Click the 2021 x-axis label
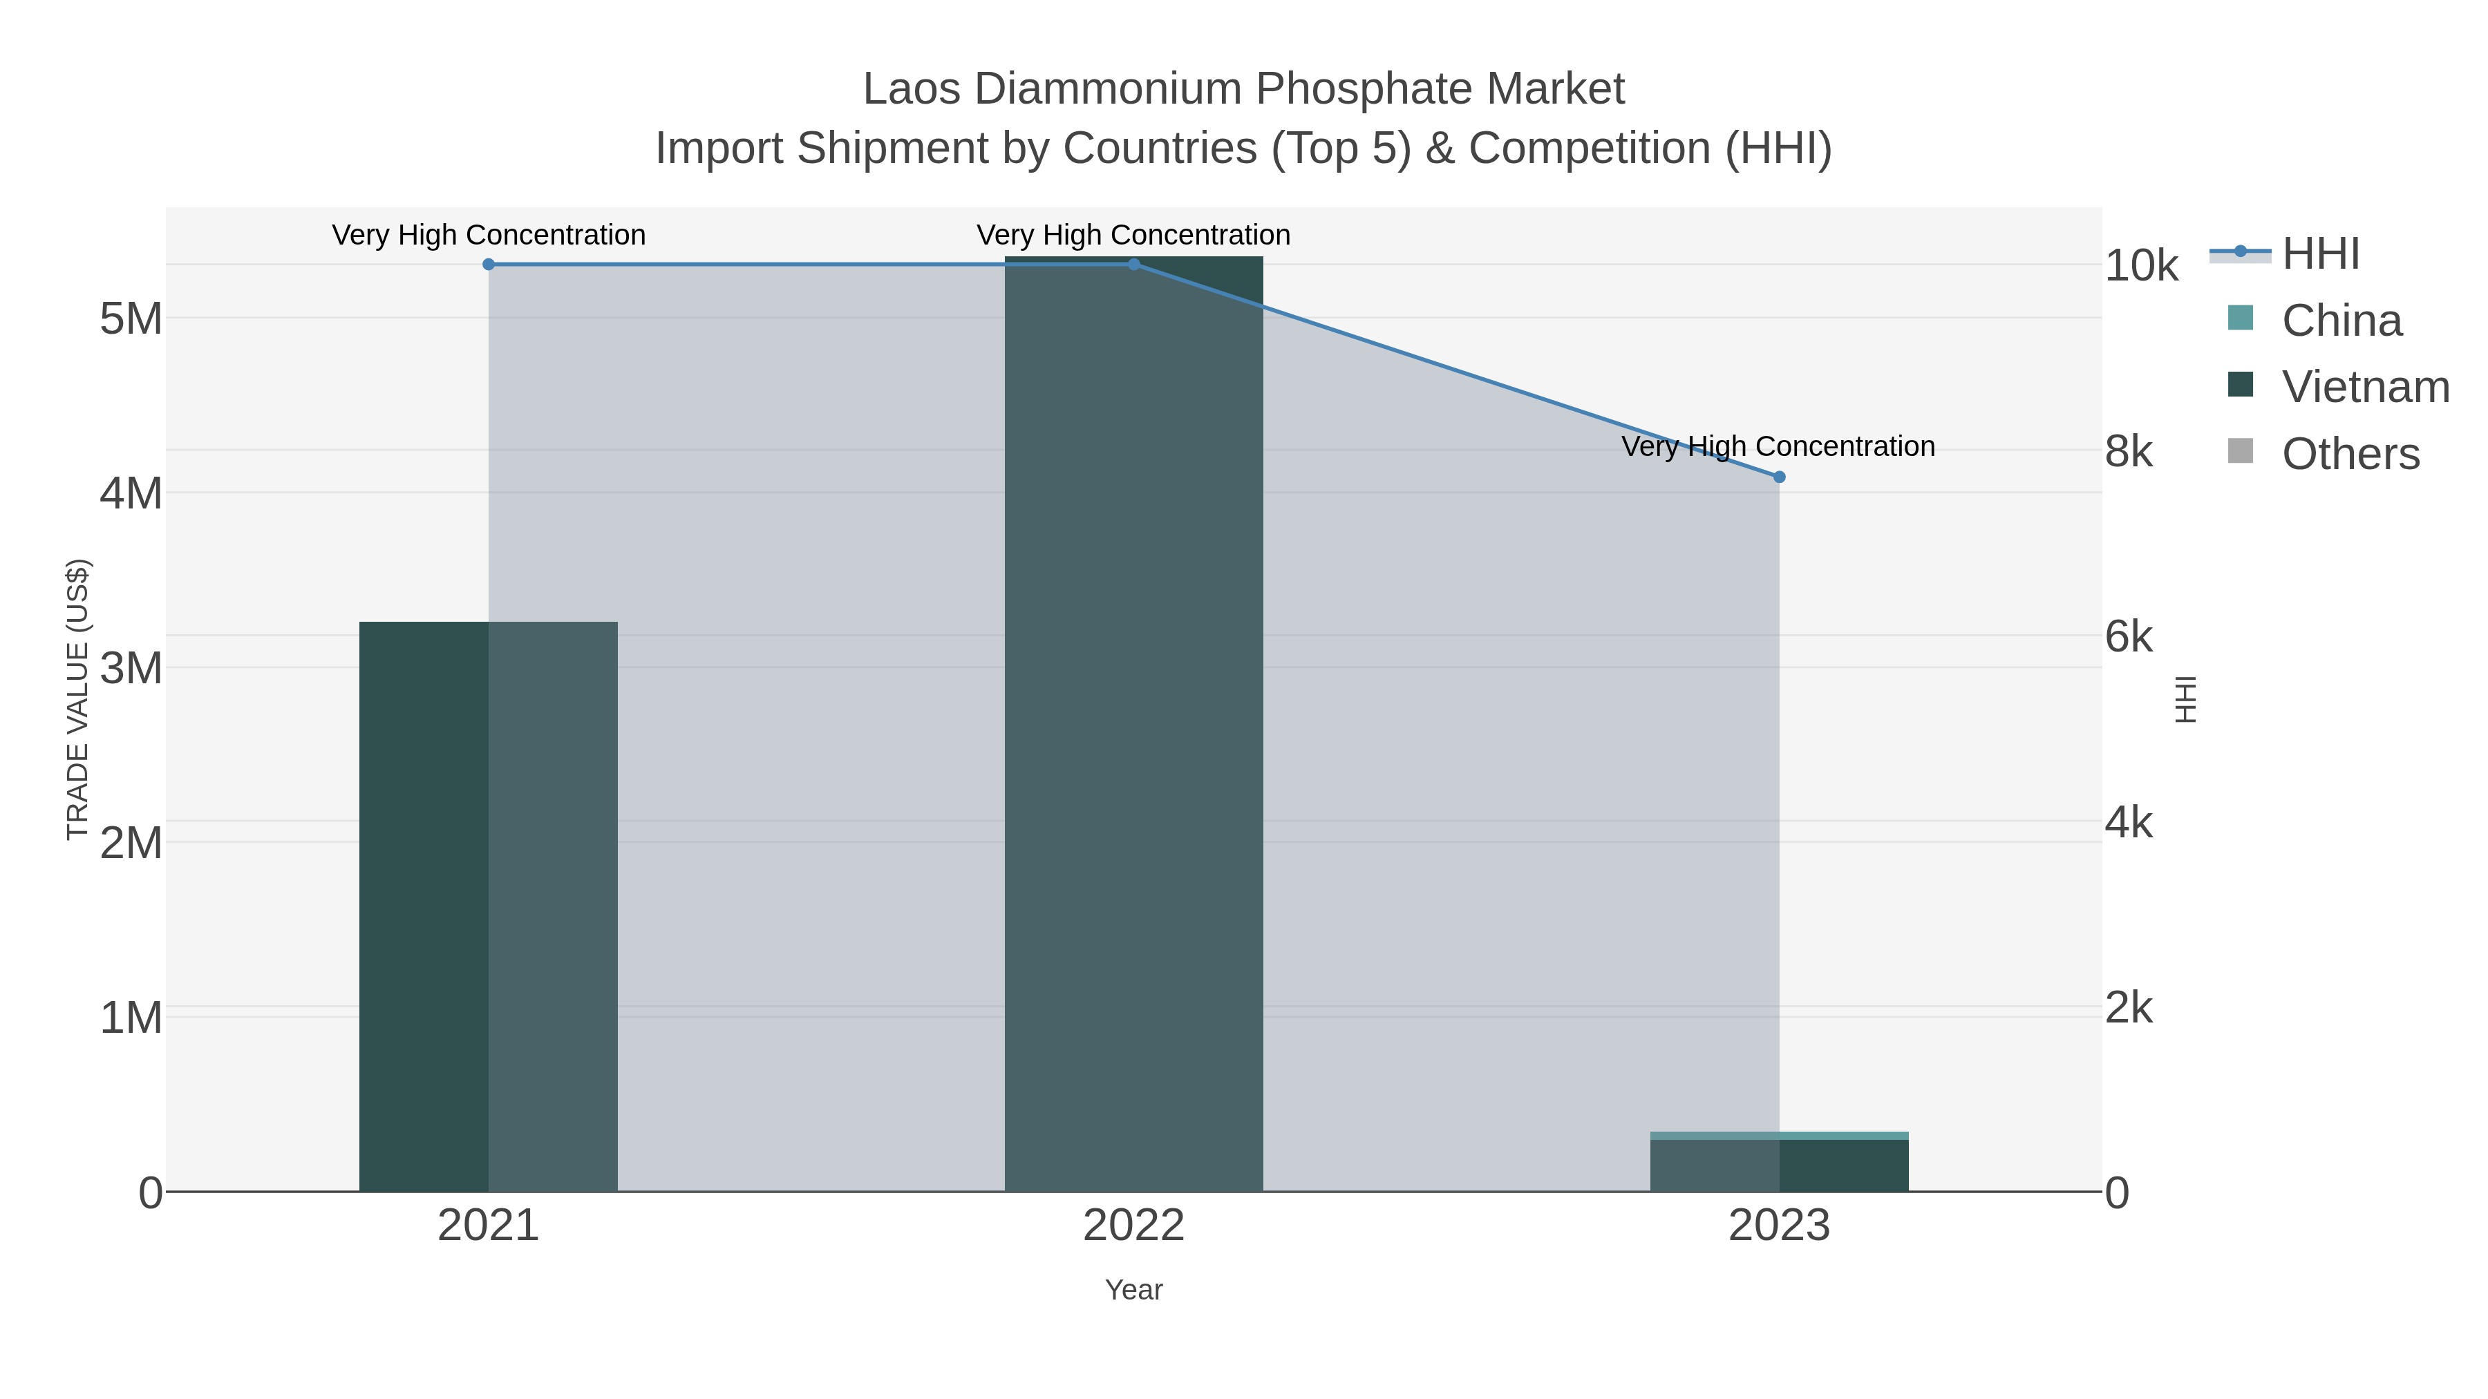The image size is (2488, 1399). pos(489,1226)
